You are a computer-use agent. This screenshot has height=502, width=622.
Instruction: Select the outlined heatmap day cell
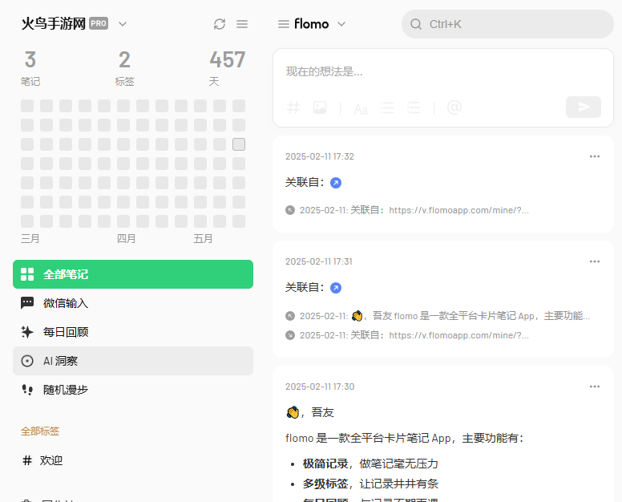point(239,144)
